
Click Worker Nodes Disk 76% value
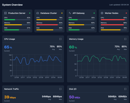pos(125,28)
